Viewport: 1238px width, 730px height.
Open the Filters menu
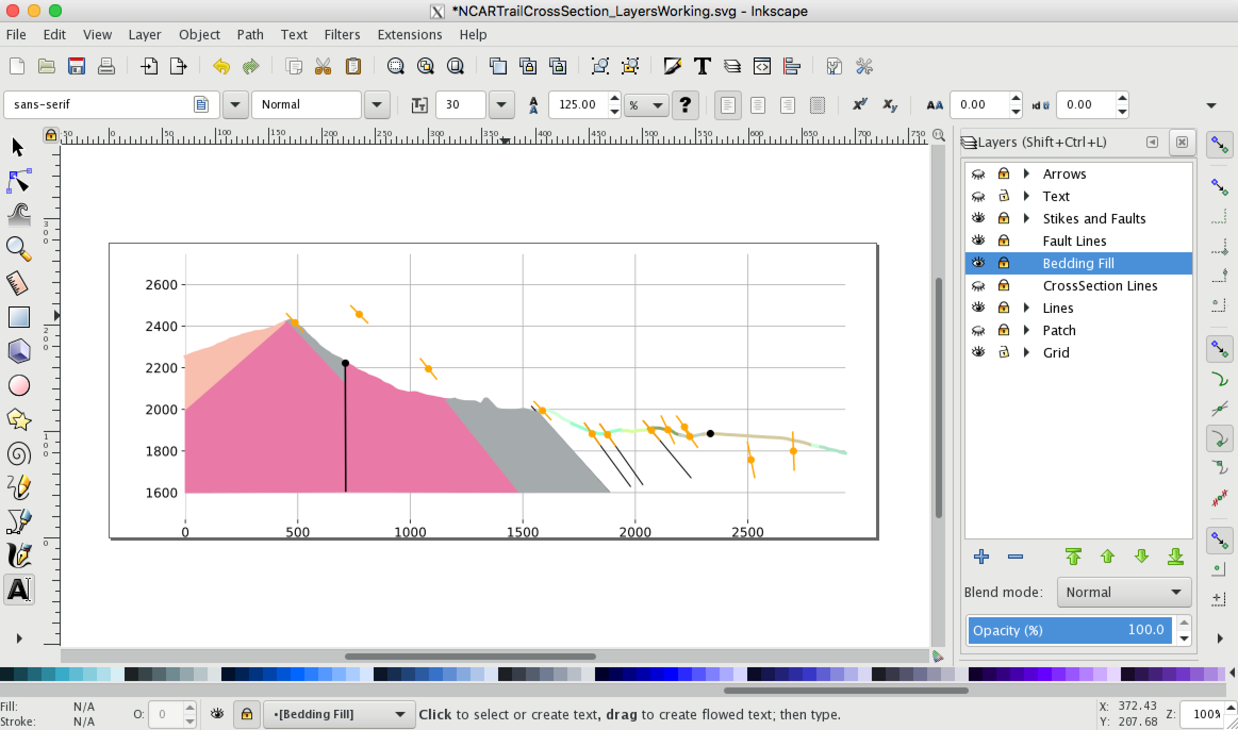(x=342, y=35)
